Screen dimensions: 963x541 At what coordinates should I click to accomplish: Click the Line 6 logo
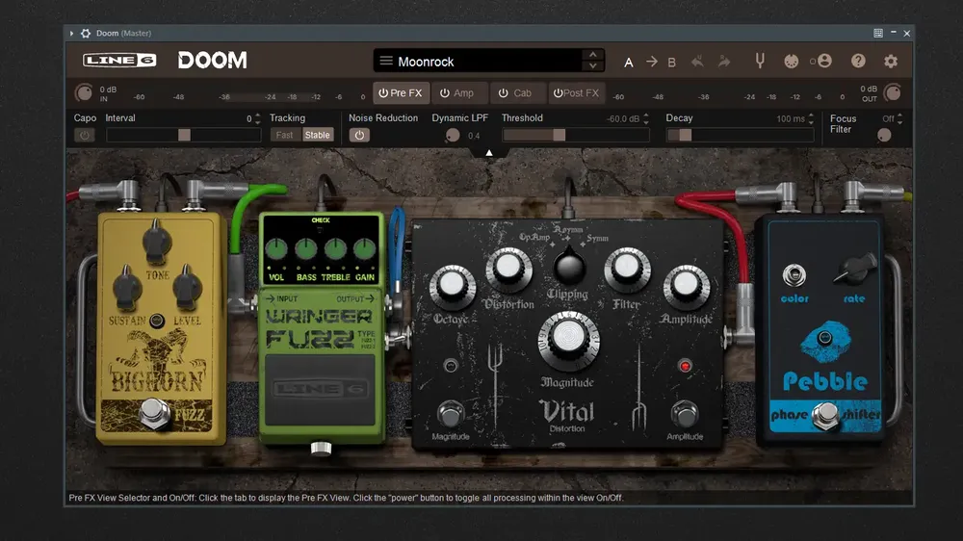click(119, 61)
